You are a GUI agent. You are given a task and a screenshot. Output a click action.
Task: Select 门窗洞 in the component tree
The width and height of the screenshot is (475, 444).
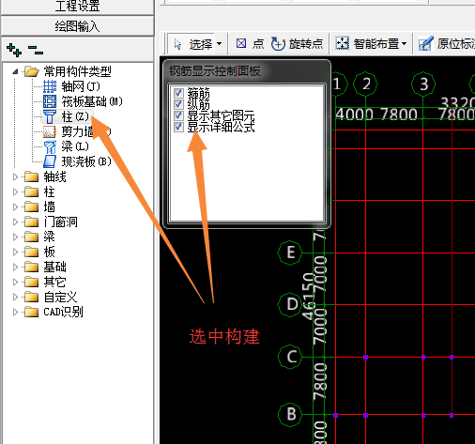pos(60,222)
